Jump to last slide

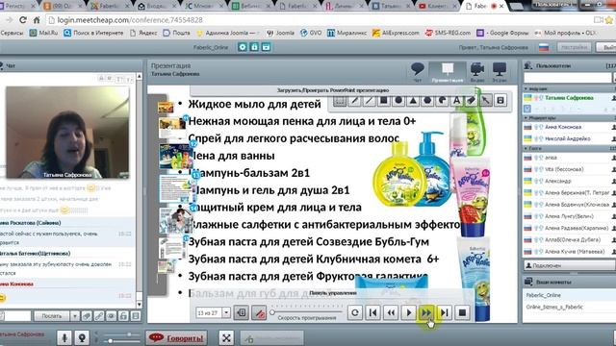pyautogui.click(x=445, y=312)
